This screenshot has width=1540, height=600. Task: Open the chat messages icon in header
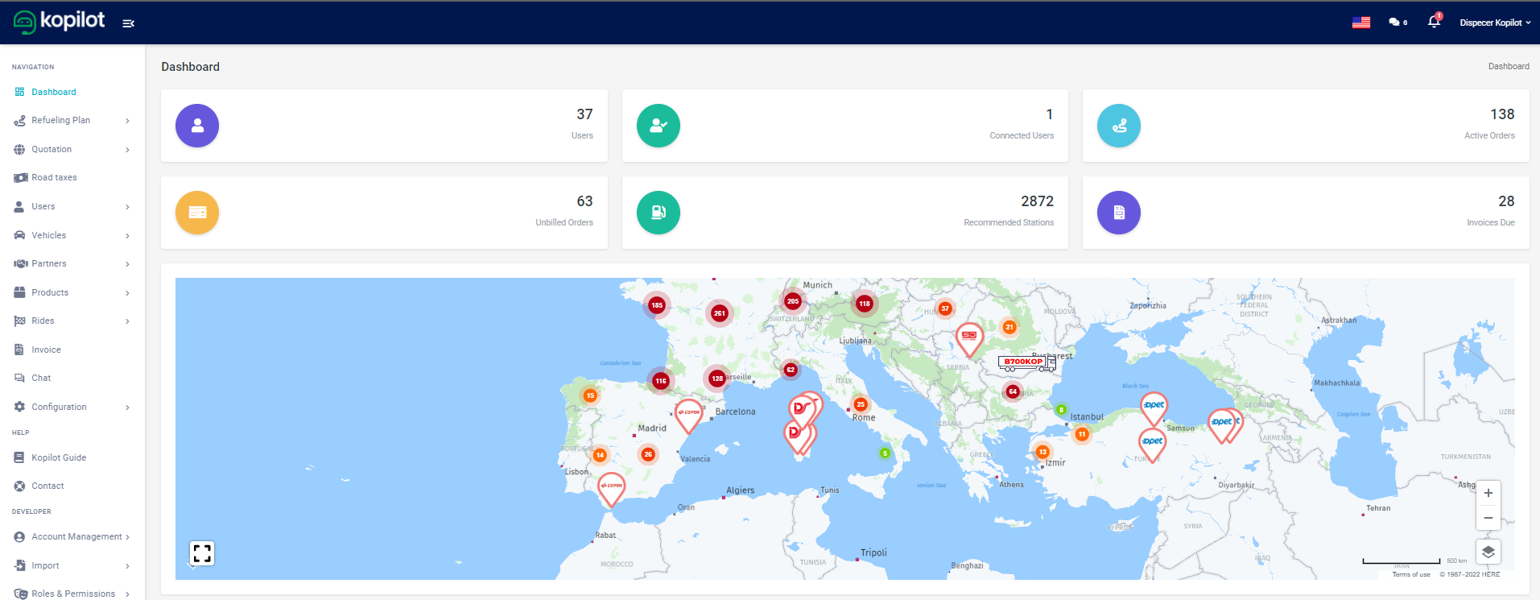(1394, 23)
